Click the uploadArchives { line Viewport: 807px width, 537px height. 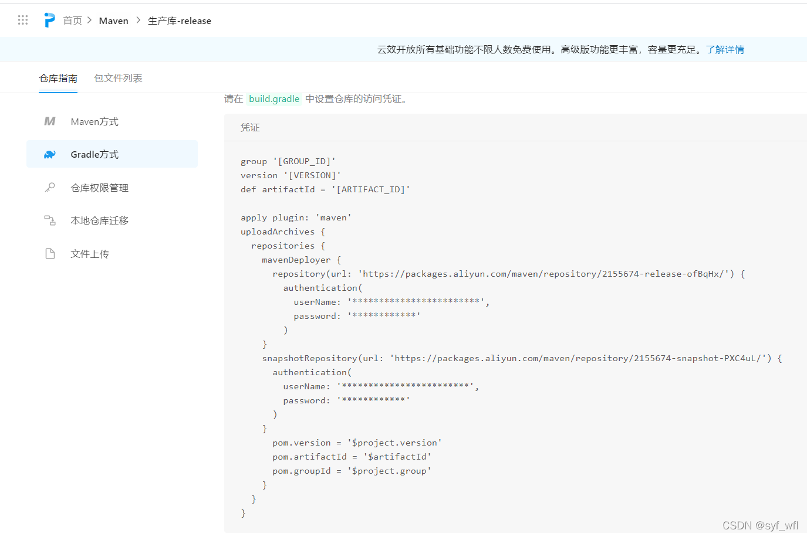click(283, 232)
